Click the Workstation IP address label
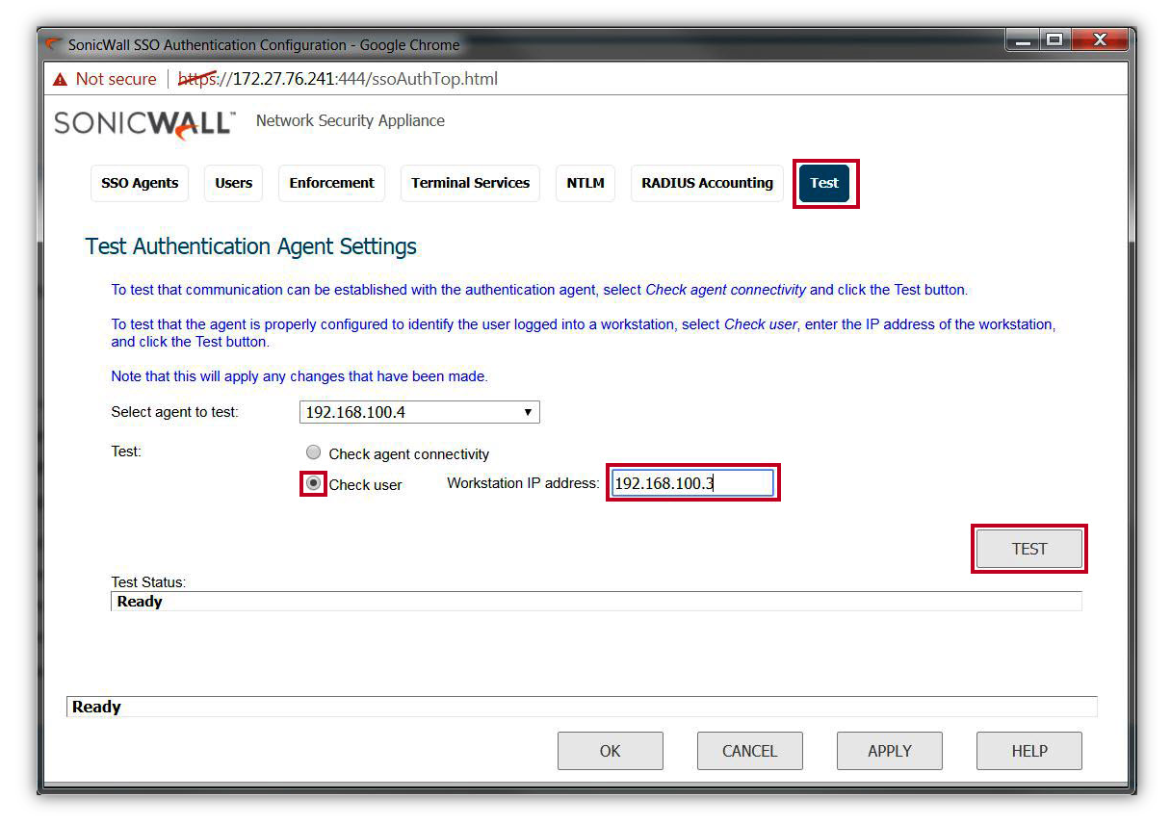The height and width of the screenshot is (825, 1171). tap(523, 483)
